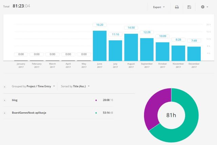This screenshot has height=145, width=217.
Task: Expand the BoardGamesNook aplikacja row
Action: tap(4, 113)
